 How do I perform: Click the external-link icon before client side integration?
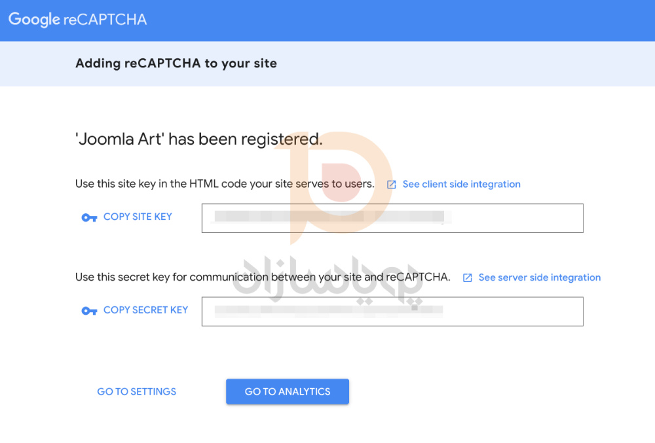click(x=392, y=185)
